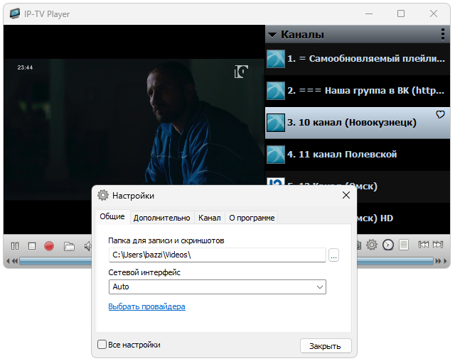The width and height of the screenshot is (455, 361).
Task: Switch to the previous channel
Action: pos(424,245)
